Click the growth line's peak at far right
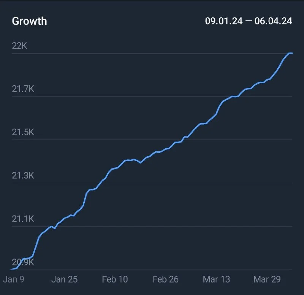Screen dimensions: 304x295 click(x=290, y=53)
